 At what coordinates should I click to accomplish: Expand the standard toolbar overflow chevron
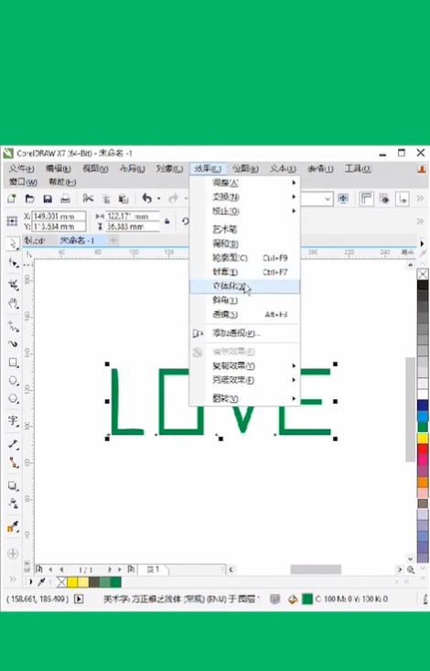420,199
